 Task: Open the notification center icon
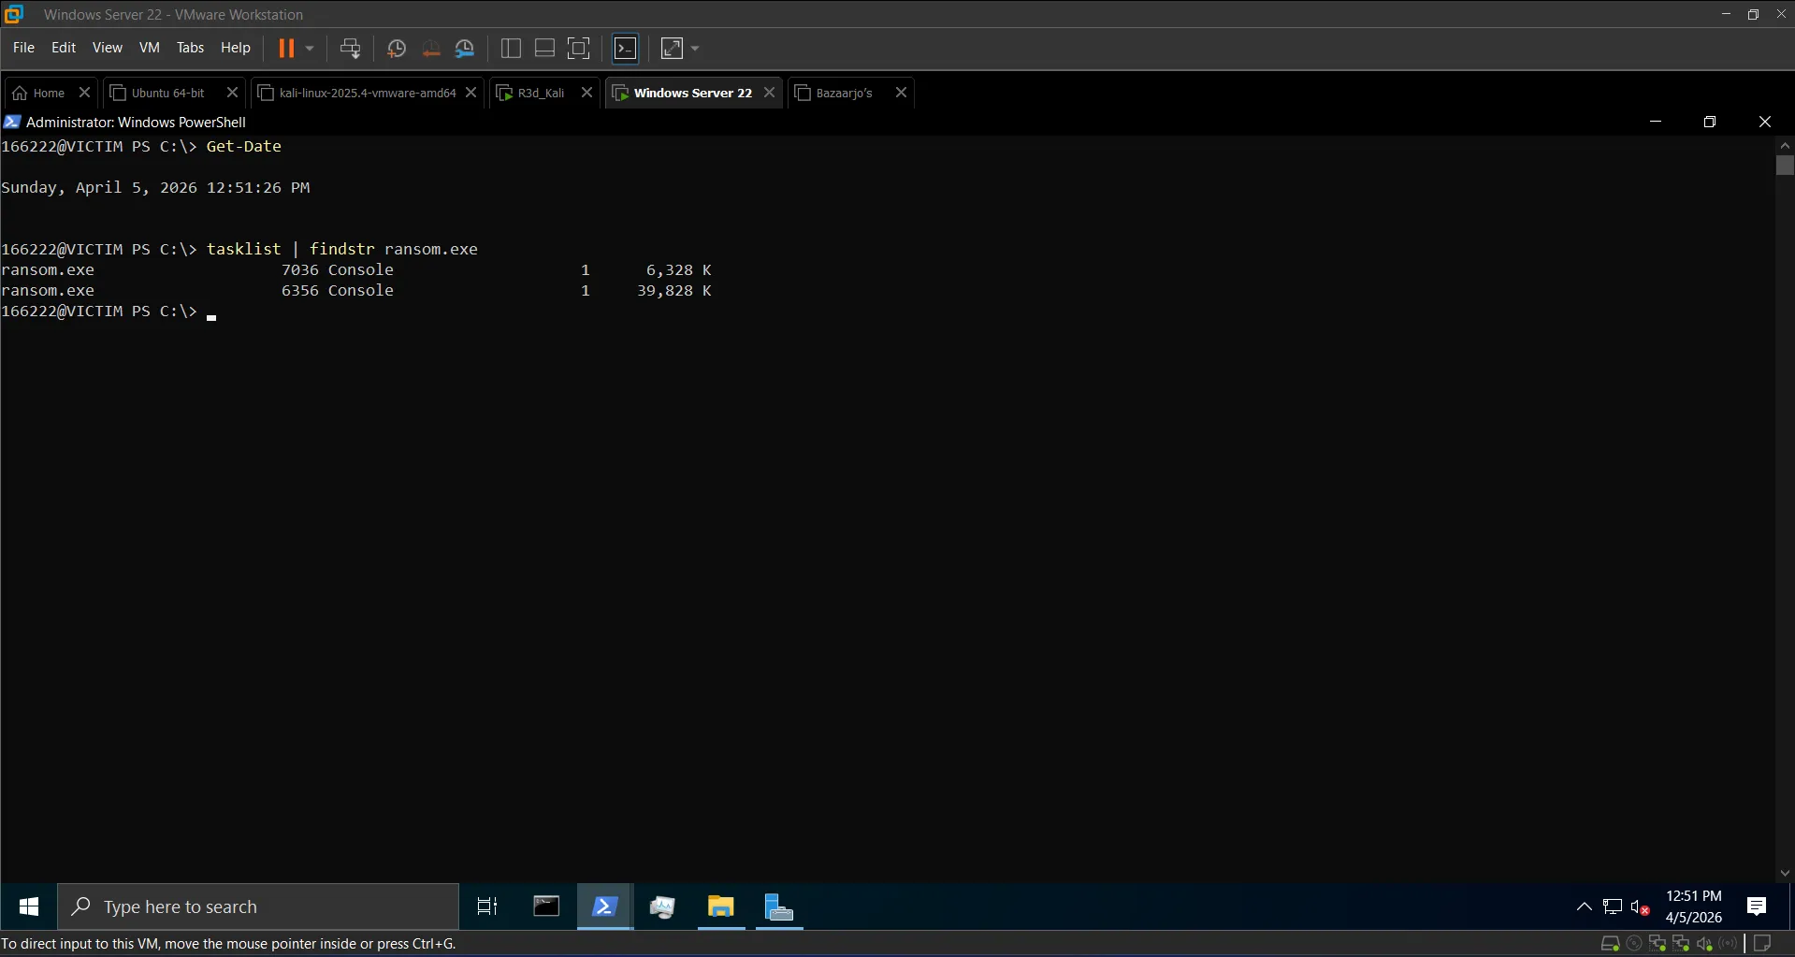point(1757,906)
